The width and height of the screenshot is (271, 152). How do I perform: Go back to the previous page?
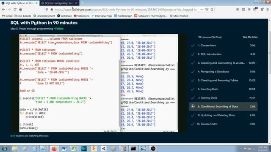tap(3, 9)
